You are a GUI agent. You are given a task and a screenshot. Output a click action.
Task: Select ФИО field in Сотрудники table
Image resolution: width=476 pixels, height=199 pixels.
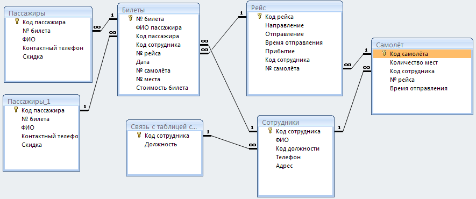[x=282, y=140]
